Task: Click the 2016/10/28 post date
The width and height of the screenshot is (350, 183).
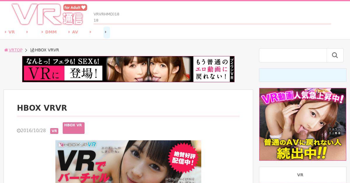Action: [x=33, y=131]
